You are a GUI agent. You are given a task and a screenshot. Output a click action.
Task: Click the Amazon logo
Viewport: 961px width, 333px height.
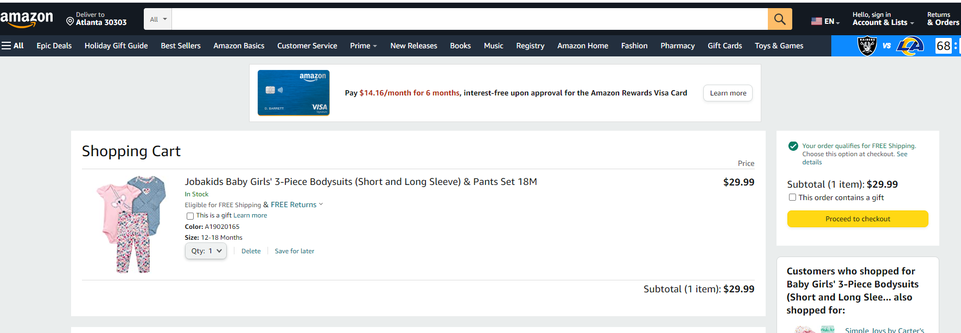click(x=27, y=20)
